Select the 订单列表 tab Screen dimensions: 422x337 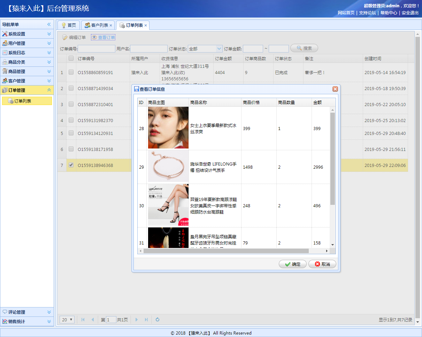click(x=133, y=25)
